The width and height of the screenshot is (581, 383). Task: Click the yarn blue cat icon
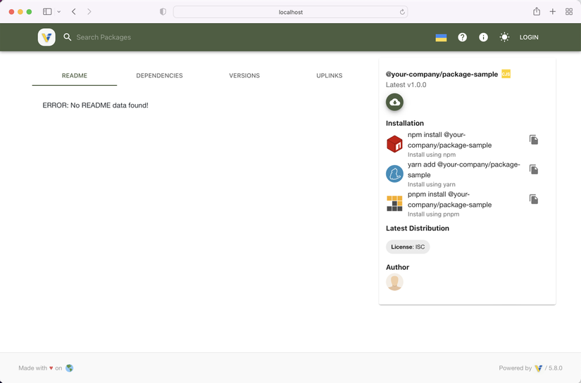pos(394,174)
